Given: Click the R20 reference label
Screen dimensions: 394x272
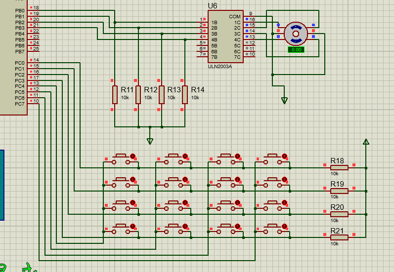Looking at the screenshot, I should coord(337,207).
